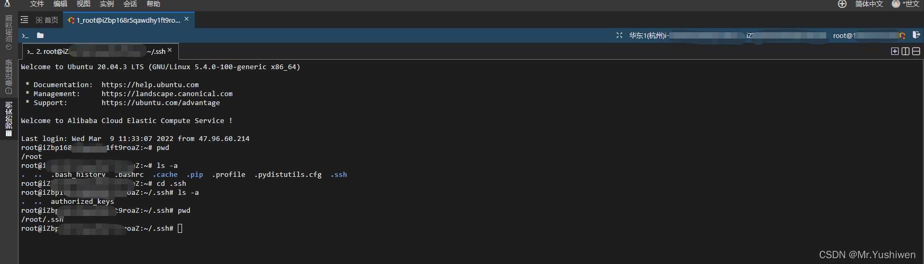The height and width of the screenshot is (264, 924).
Task: Split the terminal horizontally into rows
Action: click(916, 51)
